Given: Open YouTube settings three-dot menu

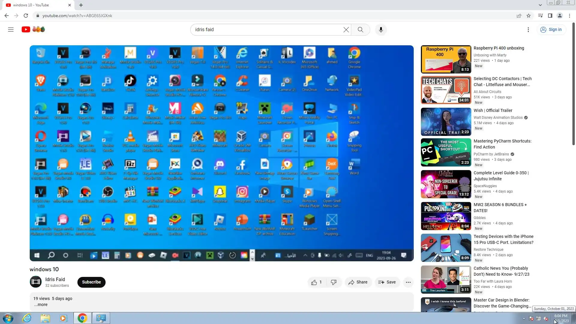Looking at the screenshot, I should [528, 30].
